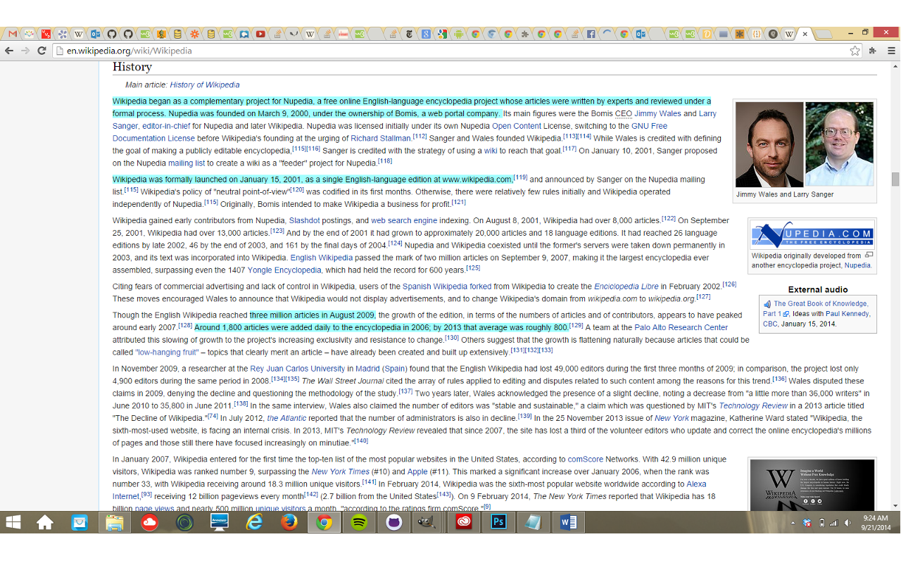Reload the Wikipedia page
This screenshot has height=563, width=901.
point(42,51)
